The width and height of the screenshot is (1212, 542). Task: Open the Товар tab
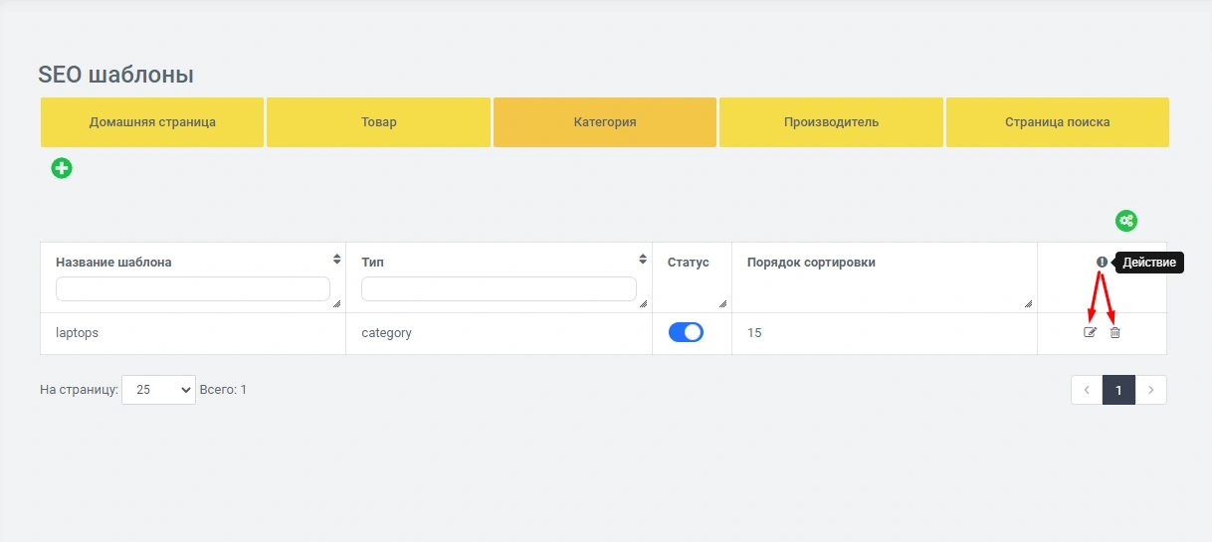point(378,122)
